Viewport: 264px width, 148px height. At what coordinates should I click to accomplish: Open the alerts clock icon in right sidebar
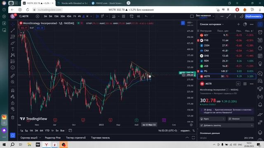tap(260, 32)
